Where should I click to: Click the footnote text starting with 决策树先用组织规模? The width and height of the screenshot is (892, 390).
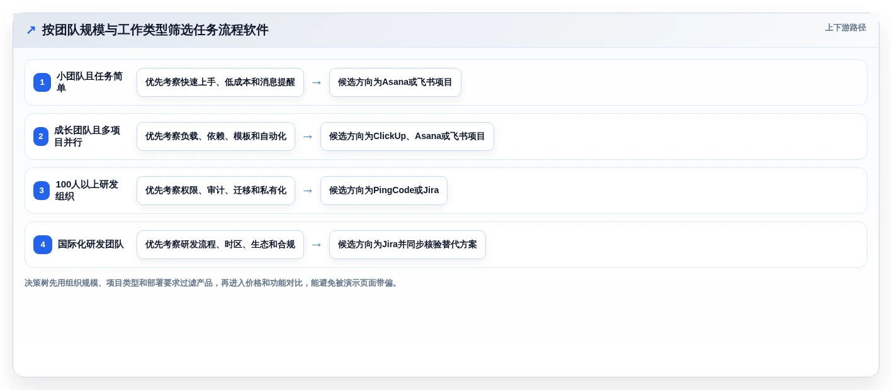212,283
